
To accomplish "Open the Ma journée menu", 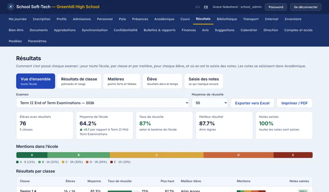I will tap(18, 19).
